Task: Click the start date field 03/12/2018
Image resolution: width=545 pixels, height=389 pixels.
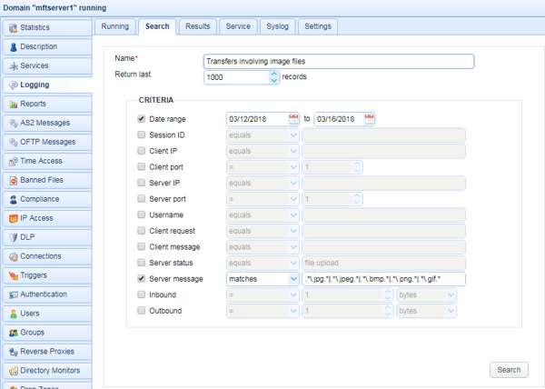Action: click(258, 119)
